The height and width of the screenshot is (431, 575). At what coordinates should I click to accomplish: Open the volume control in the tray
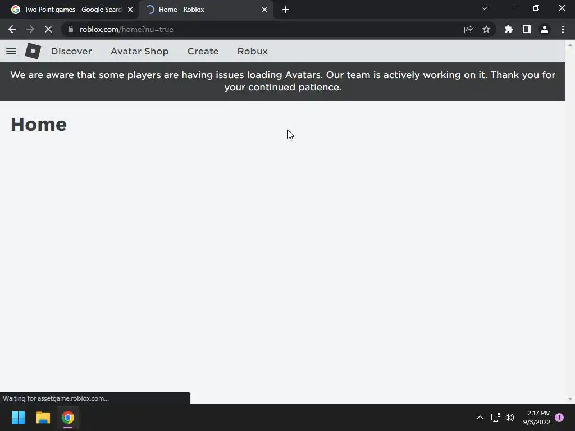click(x=509, y=418)
